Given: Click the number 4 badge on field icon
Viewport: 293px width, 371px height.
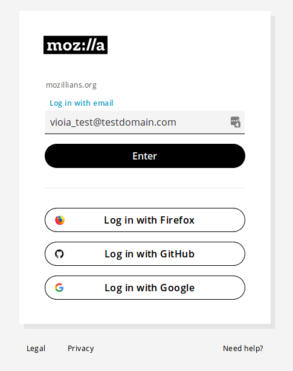Looking at the screenshot, I should [237, 124].
